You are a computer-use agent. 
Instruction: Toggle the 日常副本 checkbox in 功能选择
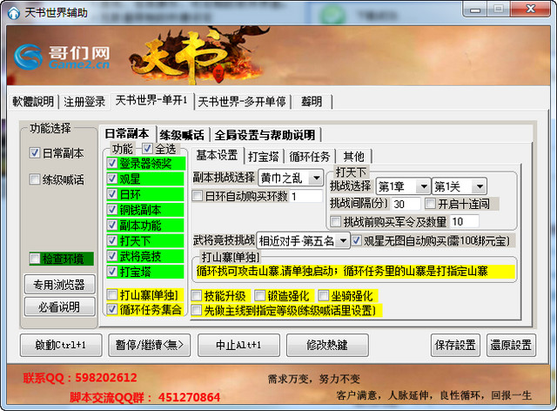click(x=35, y=153)
